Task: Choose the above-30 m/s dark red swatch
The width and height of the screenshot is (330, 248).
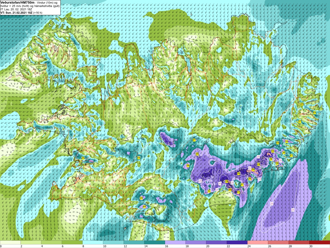Action: tap(320, 243)
